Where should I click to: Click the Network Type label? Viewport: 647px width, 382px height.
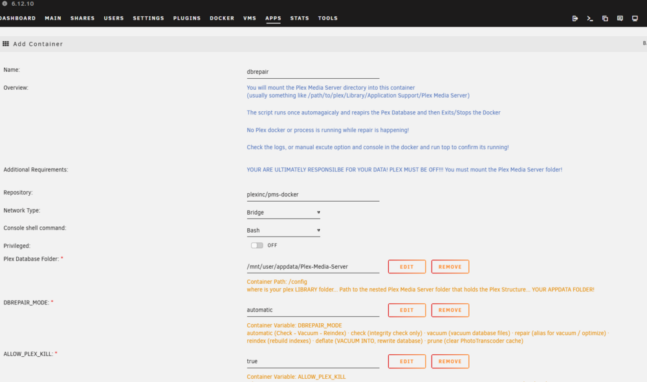click(21, 210)
